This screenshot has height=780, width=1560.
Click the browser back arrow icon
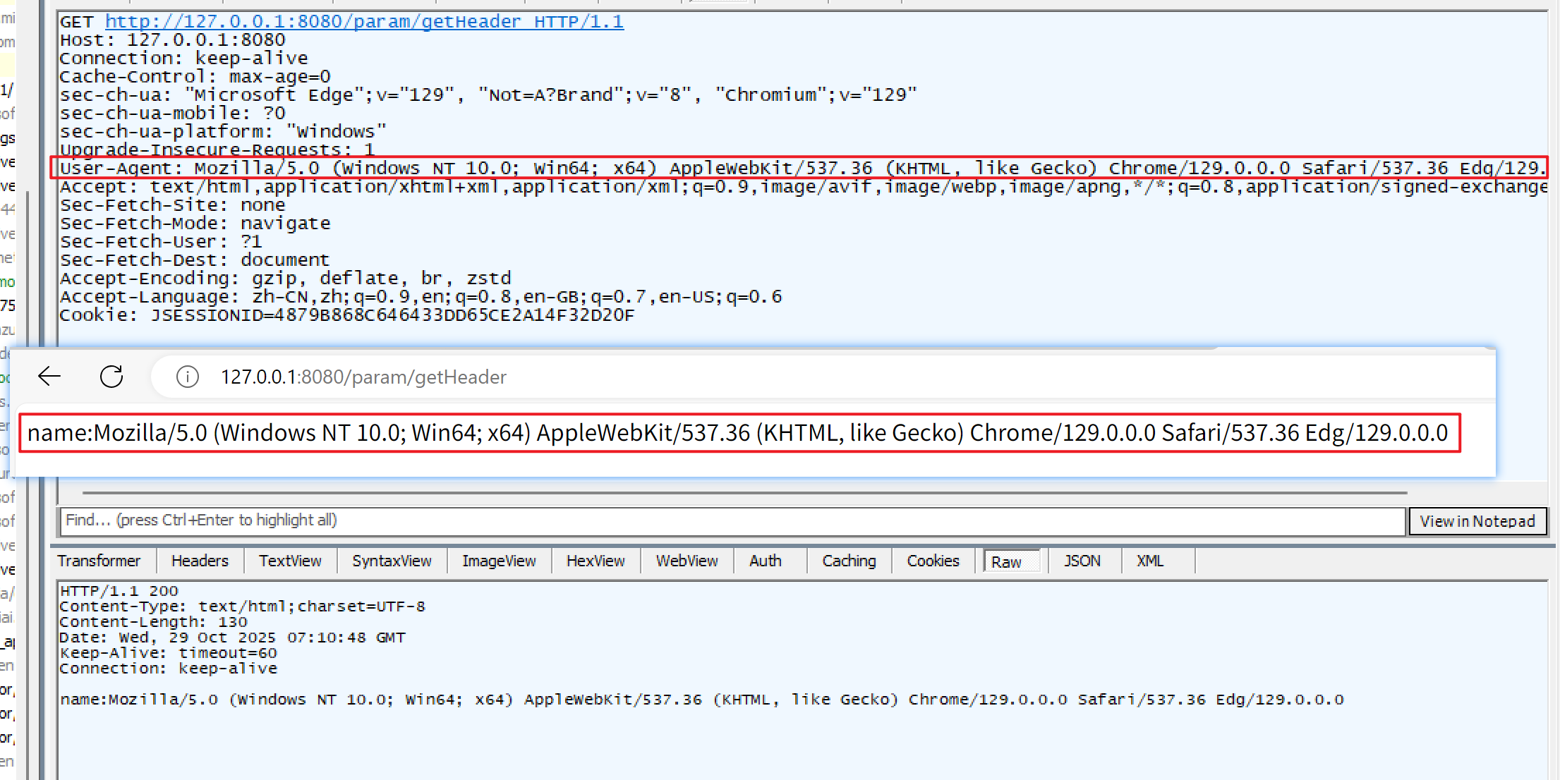[49, 377]
